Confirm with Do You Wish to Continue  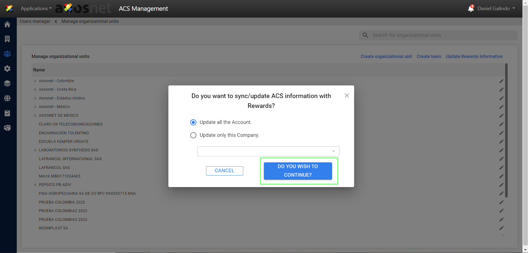click(x=298, y=171)
